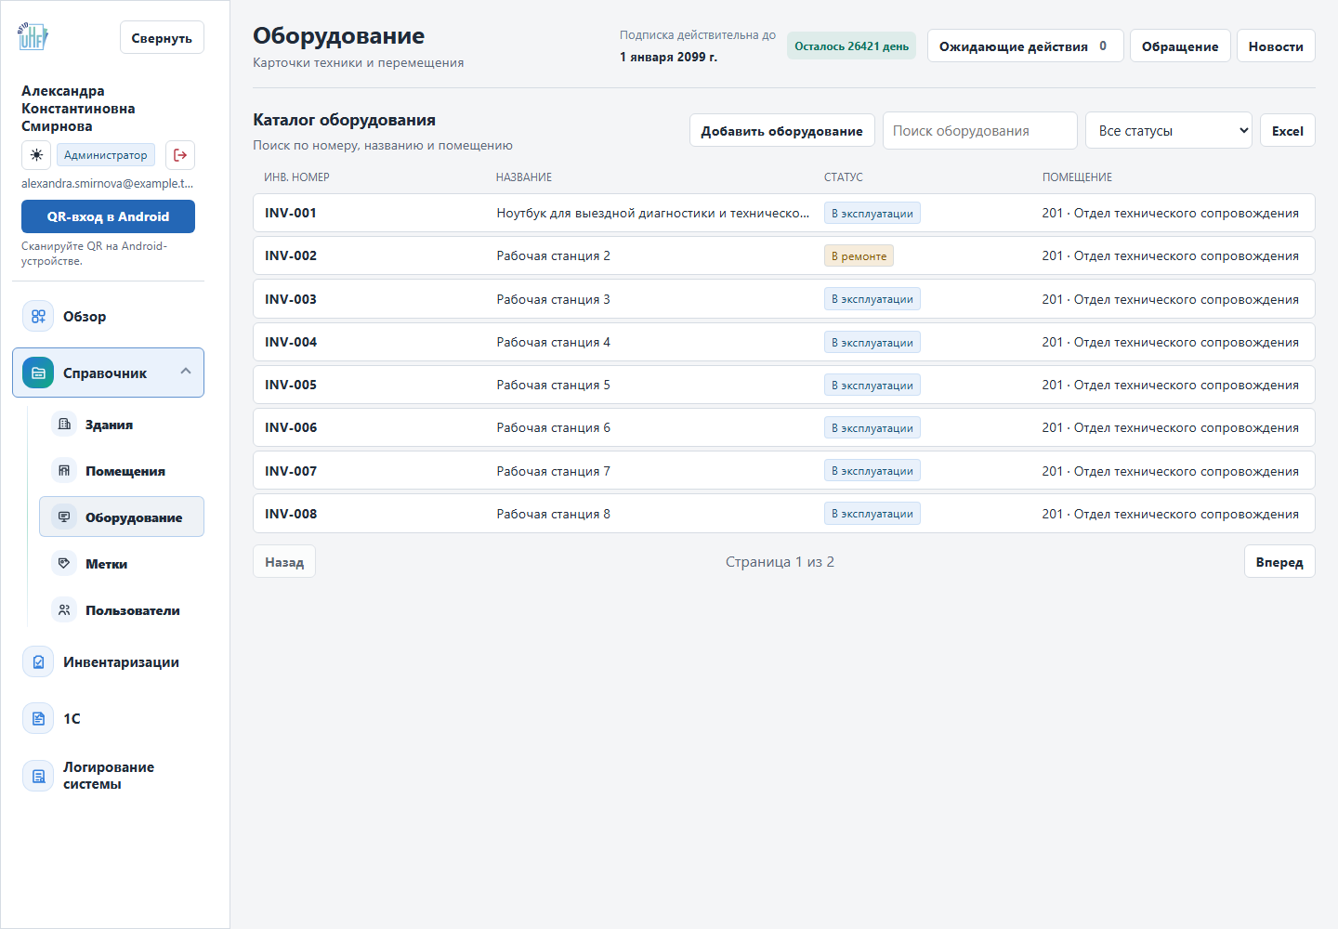Click the Обзор sidebar icon
This screenshot has width=1338, height=929.
38,316
